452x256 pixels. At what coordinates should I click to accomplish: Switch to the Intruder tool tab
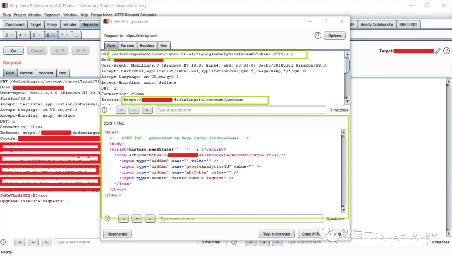coord(70,25)
